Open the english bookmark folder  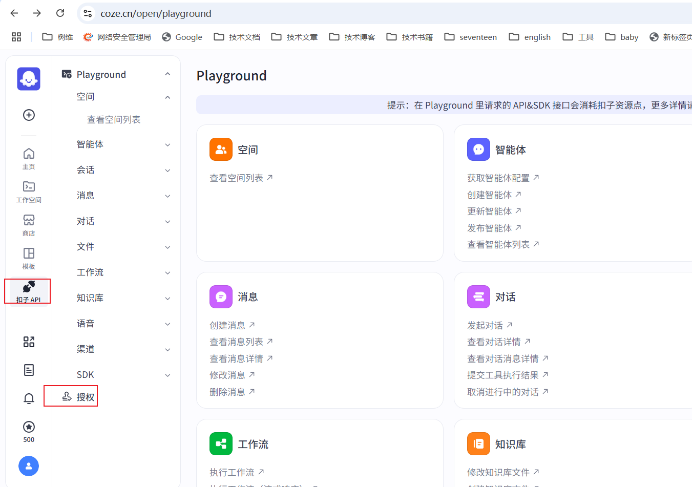pos(530,37)
